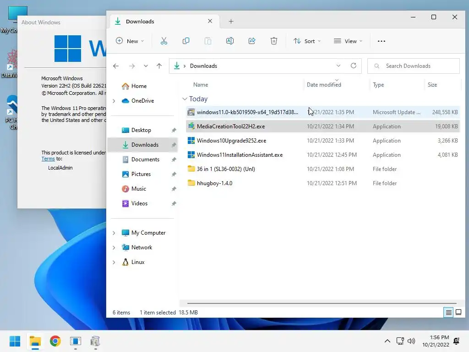The width and height of the screenshot is (469, 352).
Task: Open Google Chrome from the taskbar
Action: 55,341
